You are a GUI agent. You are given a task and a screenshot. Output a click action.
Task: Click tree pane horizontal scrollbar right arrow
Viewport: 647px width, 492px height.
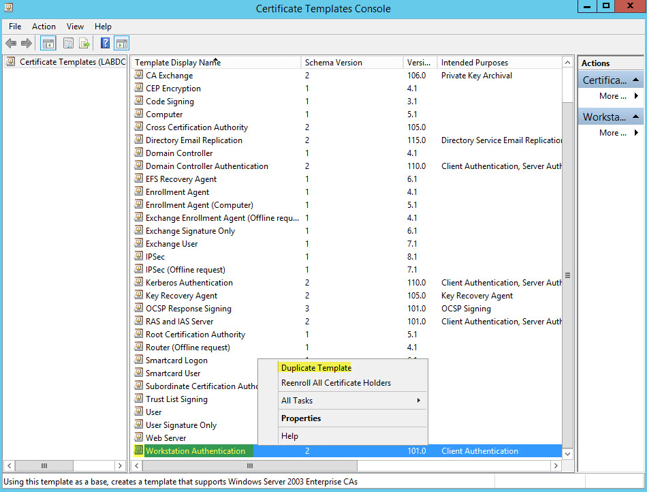(x=120, y=465)
